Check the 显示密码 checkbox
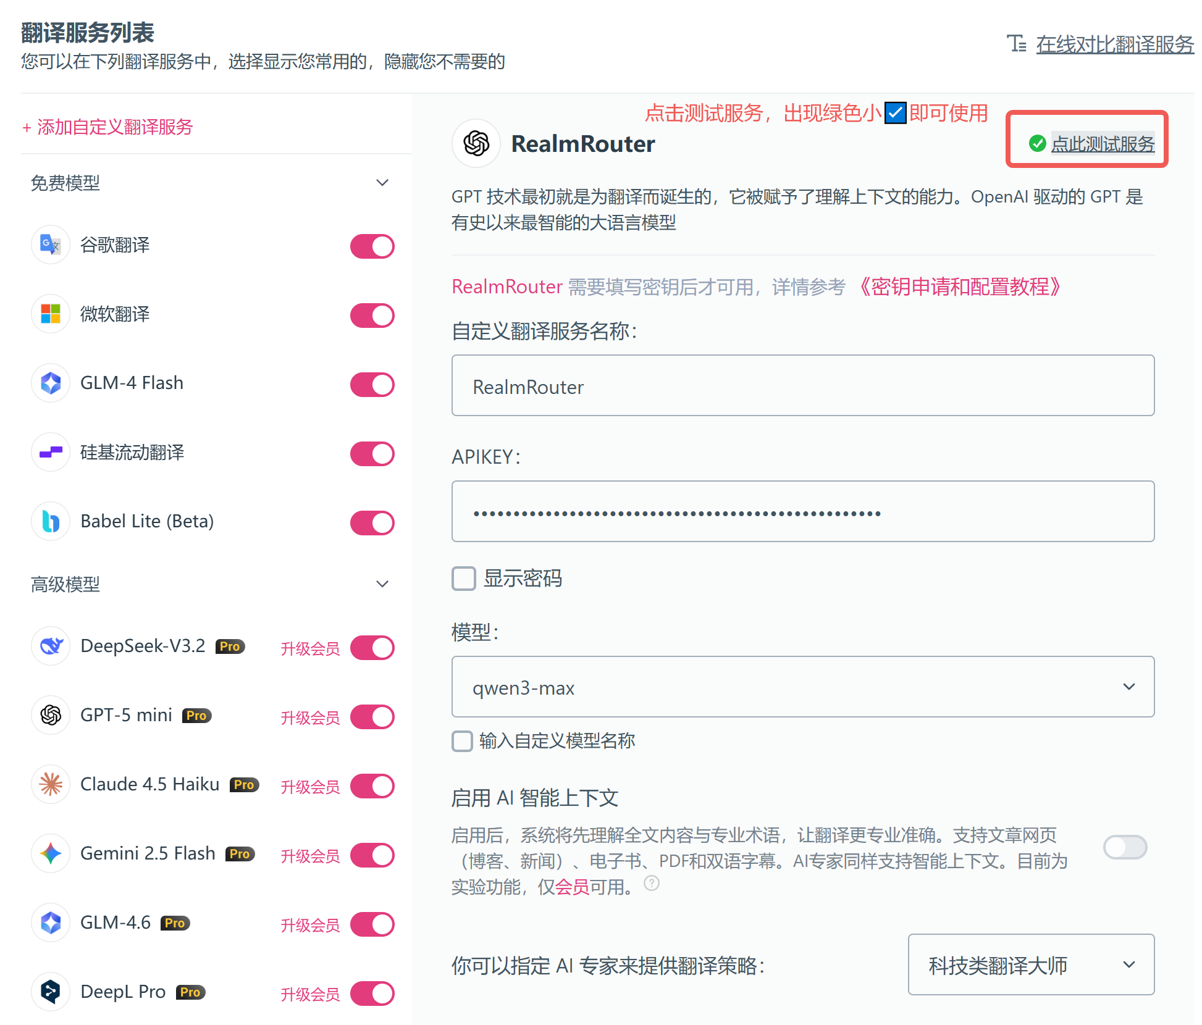The image size is (1202, 1025). pyautogui.click(x=463, y=579)
